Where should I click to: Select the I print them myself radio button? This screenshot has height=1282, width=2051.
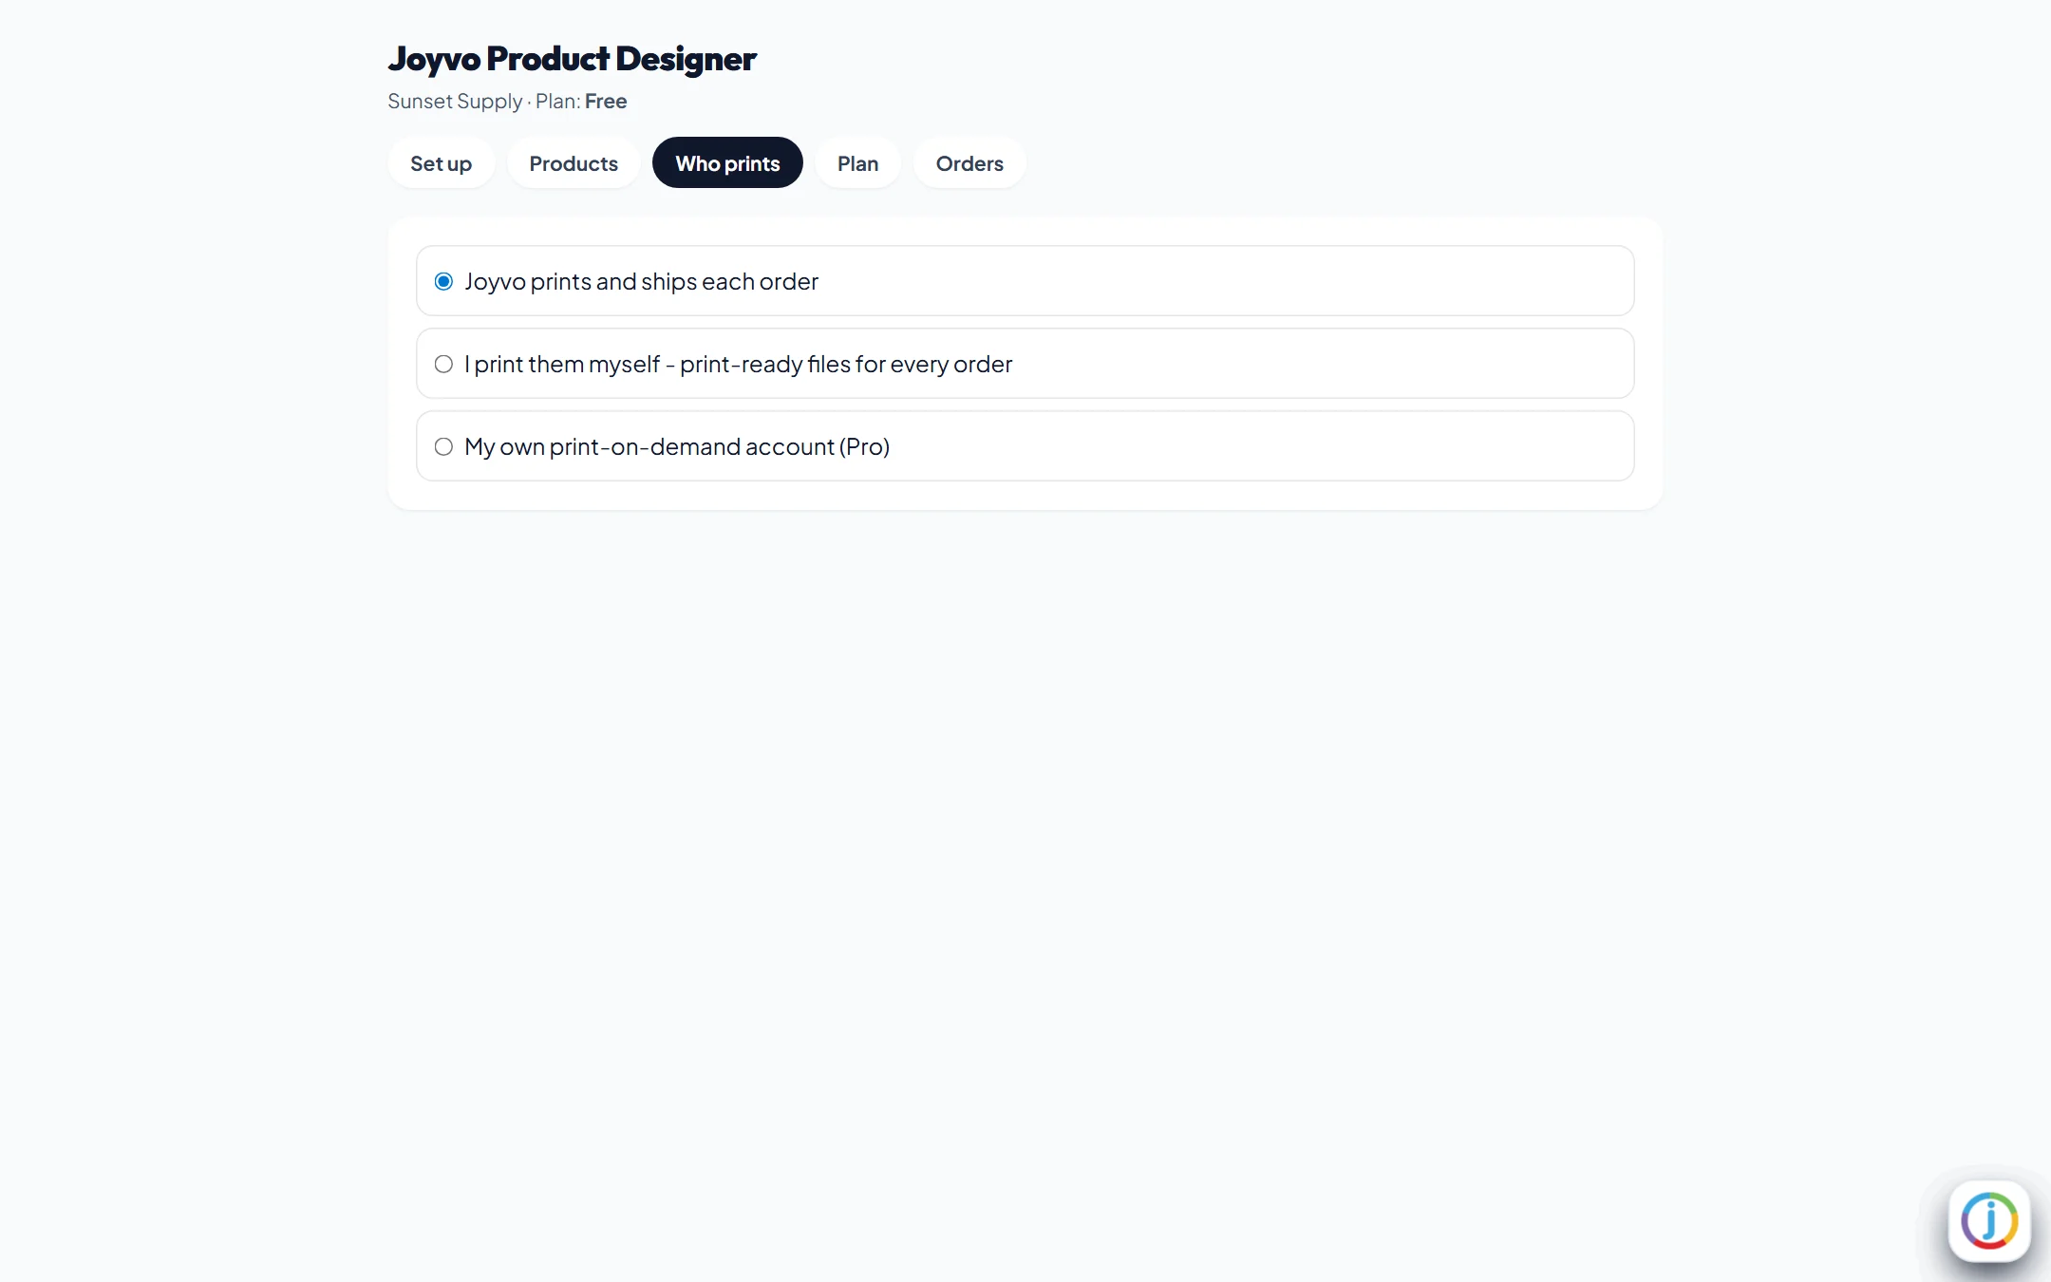point(443,364)
